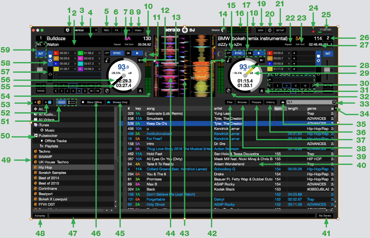
Task: Click the eject icon on right deck
Action: pos(261,91)
